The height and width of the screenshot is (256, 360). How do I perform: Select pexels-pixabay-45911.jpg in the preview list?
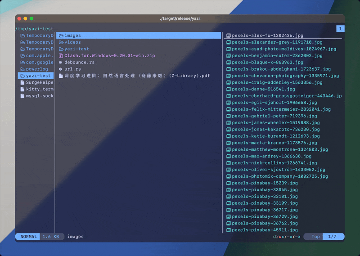point(265,230)
